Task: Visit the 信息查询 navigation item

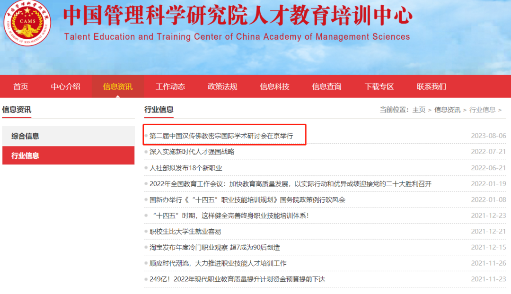Action: pyautogui.click(x=326, y=86)
